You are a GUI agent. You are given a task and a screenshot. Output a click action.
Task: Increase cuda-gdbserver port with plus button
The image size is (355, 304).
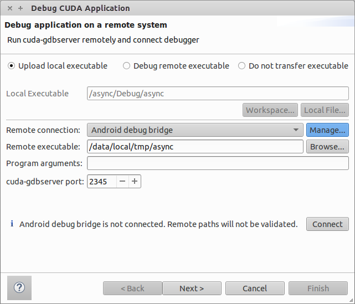135,181
